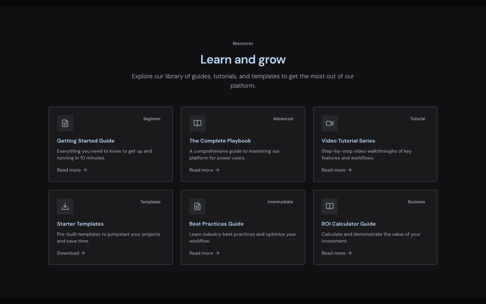Download the Starter Templates
The width and height of the screenshot is (486, 304).
[x=68, y=253]
